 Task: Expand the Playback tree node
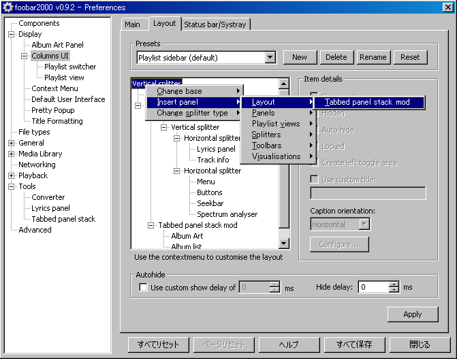[x=11, y=175]
